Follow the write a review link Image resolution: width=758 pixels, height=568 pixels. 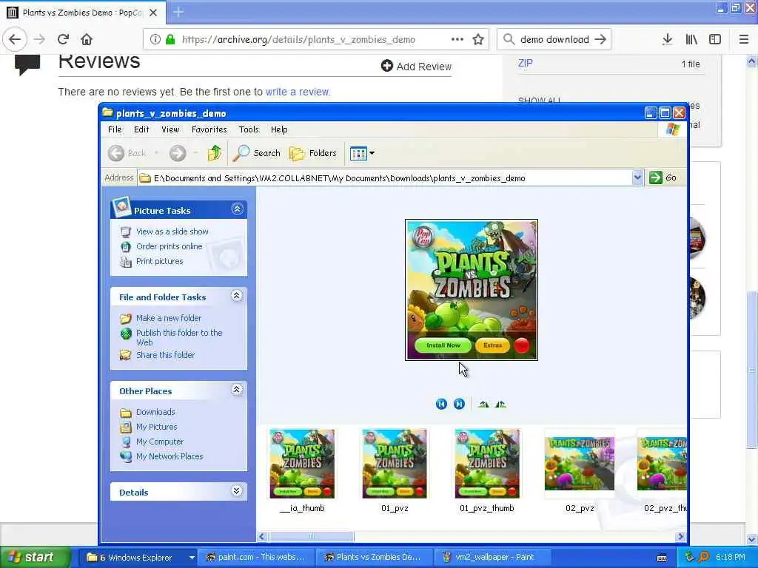298,92
